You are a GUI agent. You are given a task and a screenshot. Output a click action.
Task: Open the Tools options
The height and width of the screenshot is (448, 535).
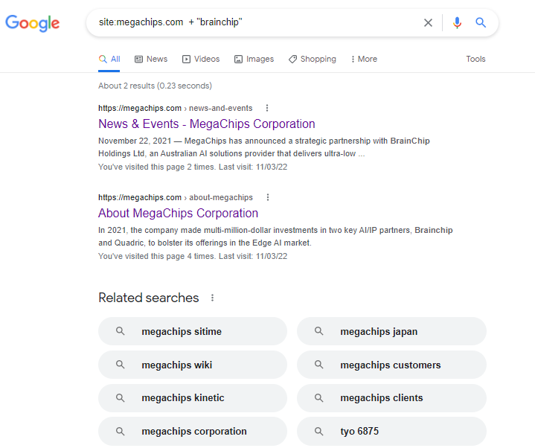[475, 59]
